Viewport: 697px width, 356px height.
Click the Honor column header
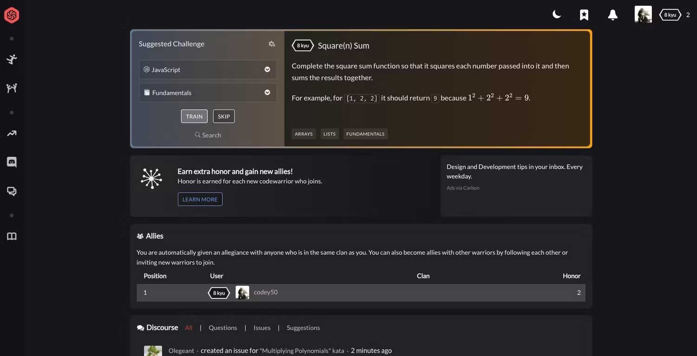point(572,276)
